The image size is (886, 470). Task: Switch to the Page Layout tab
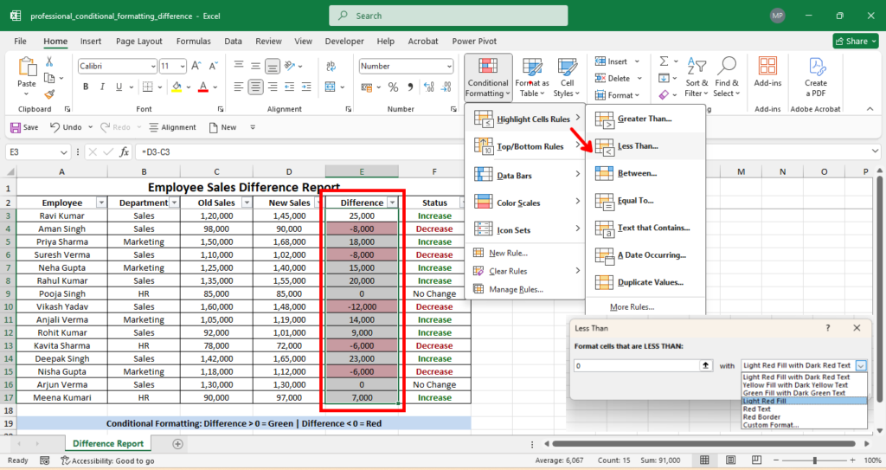(x=139, y=41)
